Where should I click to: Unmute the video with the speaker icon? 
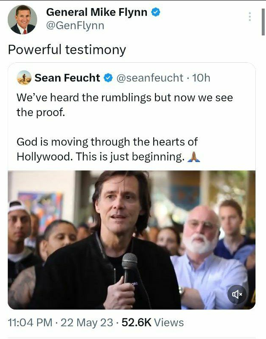coord(237,294)
